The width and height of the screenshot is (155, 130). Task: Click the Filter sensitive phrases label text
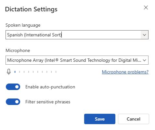[x=48, y=102]
